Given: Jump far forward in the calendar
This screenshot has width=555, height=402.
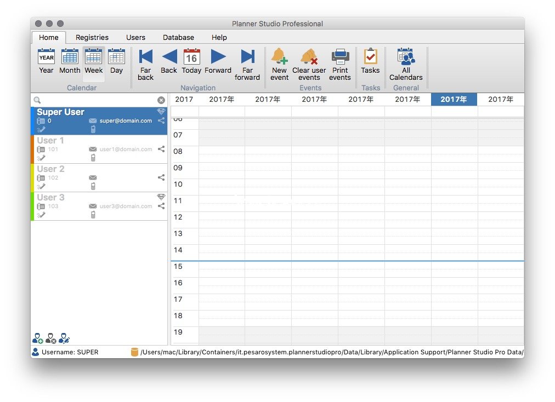Looking at the screenshot, I should pos(247,64).
